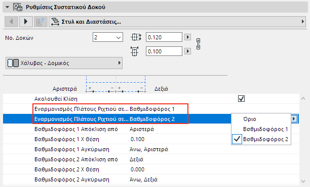310x187 pixels.
Task: Open arrow popup next to 0.120
Action: point(187,37)
